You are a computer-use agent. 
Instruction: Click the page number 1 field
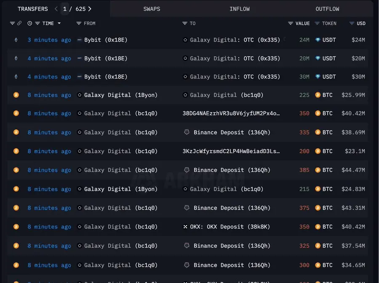(65, 9)
